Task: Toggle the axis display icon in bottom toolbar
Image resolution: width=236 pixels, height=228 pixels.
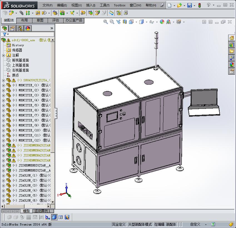Action: 48,217
